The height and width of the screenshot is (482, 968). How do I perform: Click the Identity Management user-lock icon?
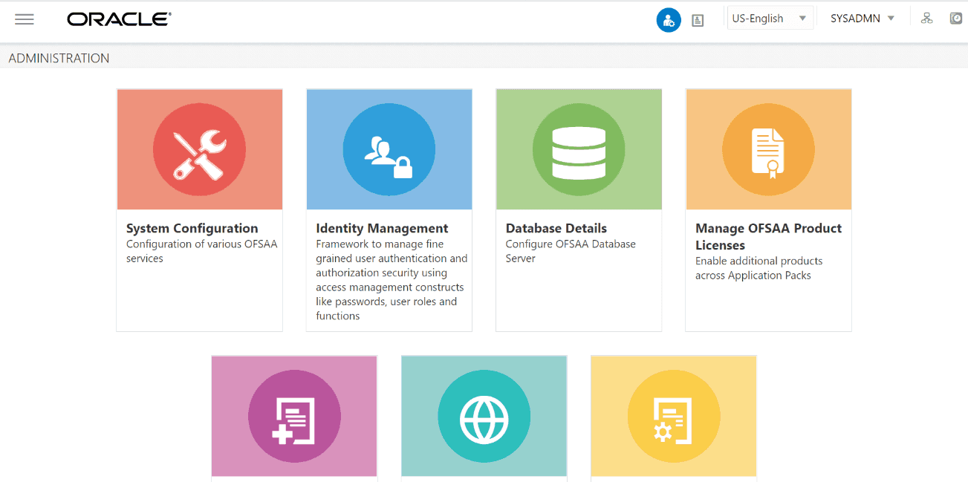coord(389,149)
